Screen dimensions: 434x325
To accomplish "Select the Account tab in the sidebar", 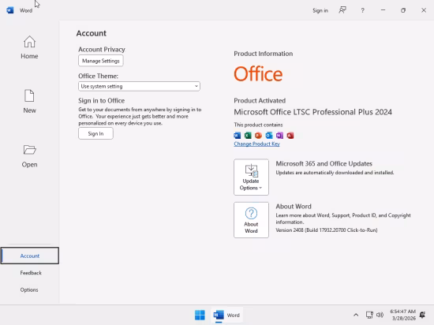I will point(30,256).
